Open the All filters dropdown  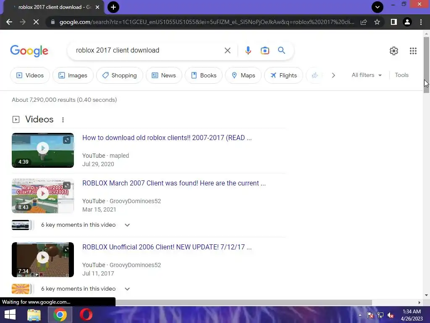click(x=367, y=75)
